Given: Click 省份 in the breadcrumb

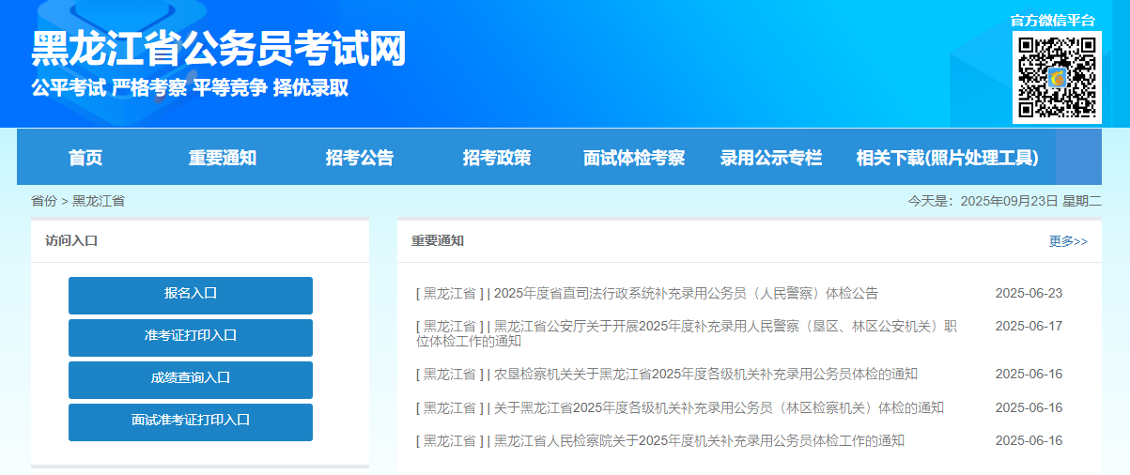Looking at the screenshot, I should [x=44, y=201].
